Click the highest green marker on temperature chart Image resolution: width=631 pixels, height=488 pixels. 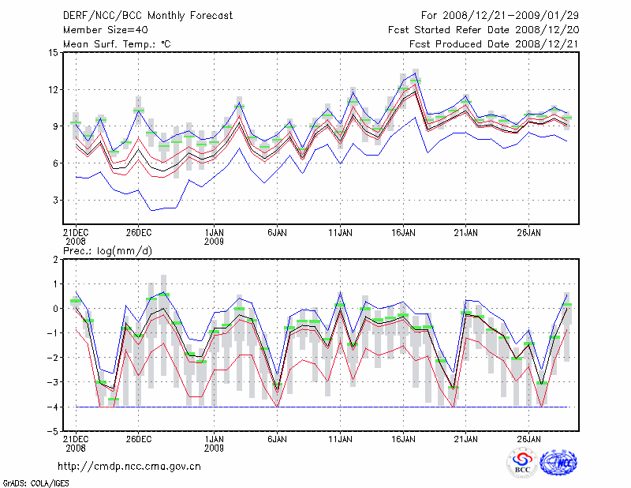click(416, 81)
